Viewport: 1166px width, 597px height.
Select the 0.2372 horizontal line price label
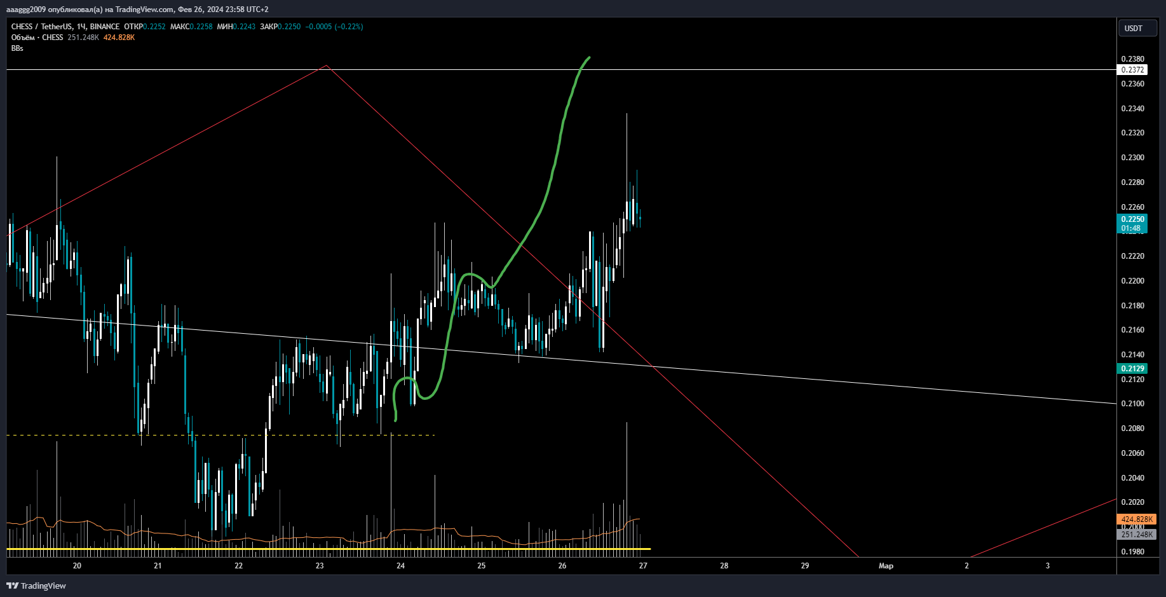tap(1132, 70)
